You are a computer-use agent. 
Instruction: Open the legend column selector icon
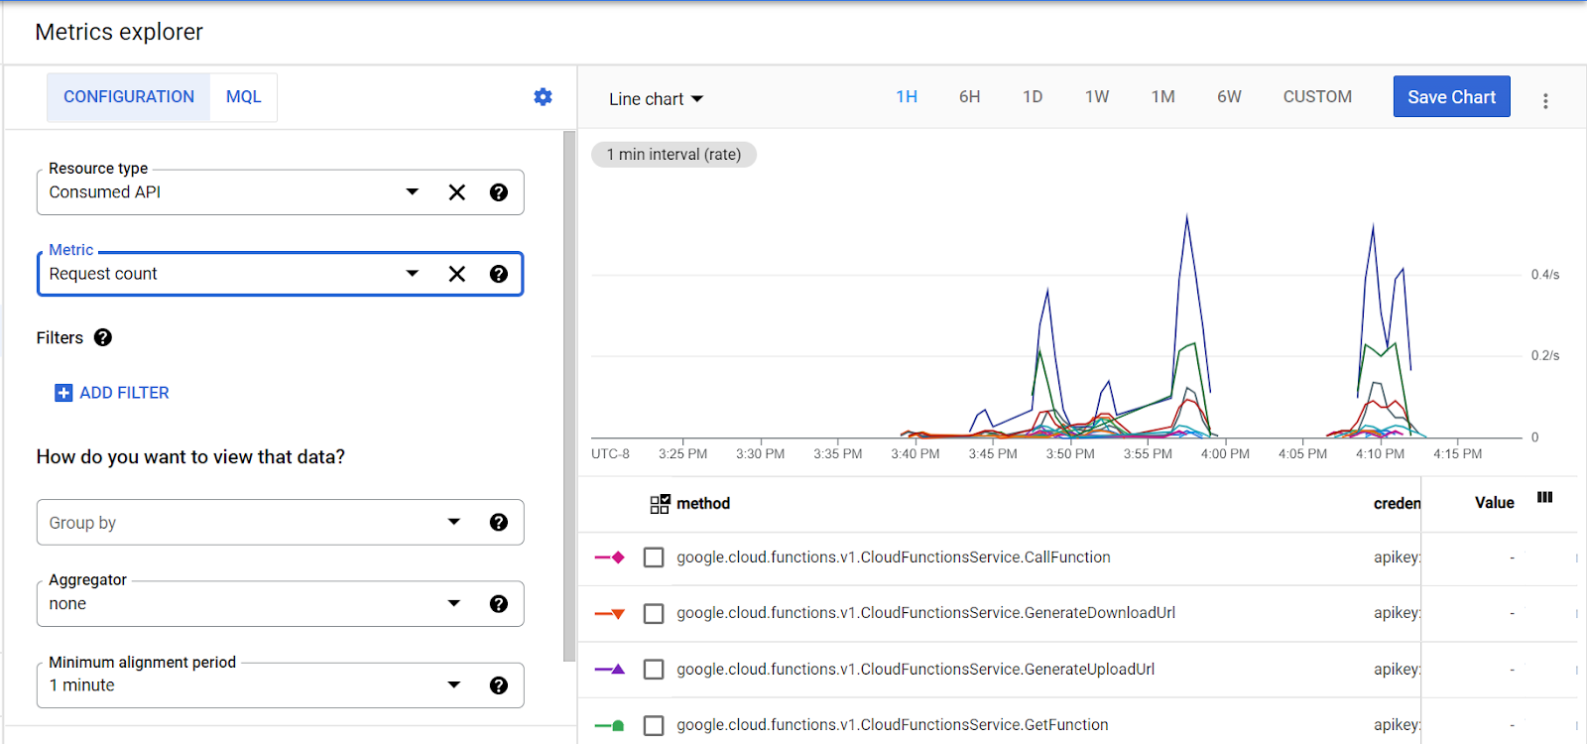pyautogui.click(x=1544, y=498)
